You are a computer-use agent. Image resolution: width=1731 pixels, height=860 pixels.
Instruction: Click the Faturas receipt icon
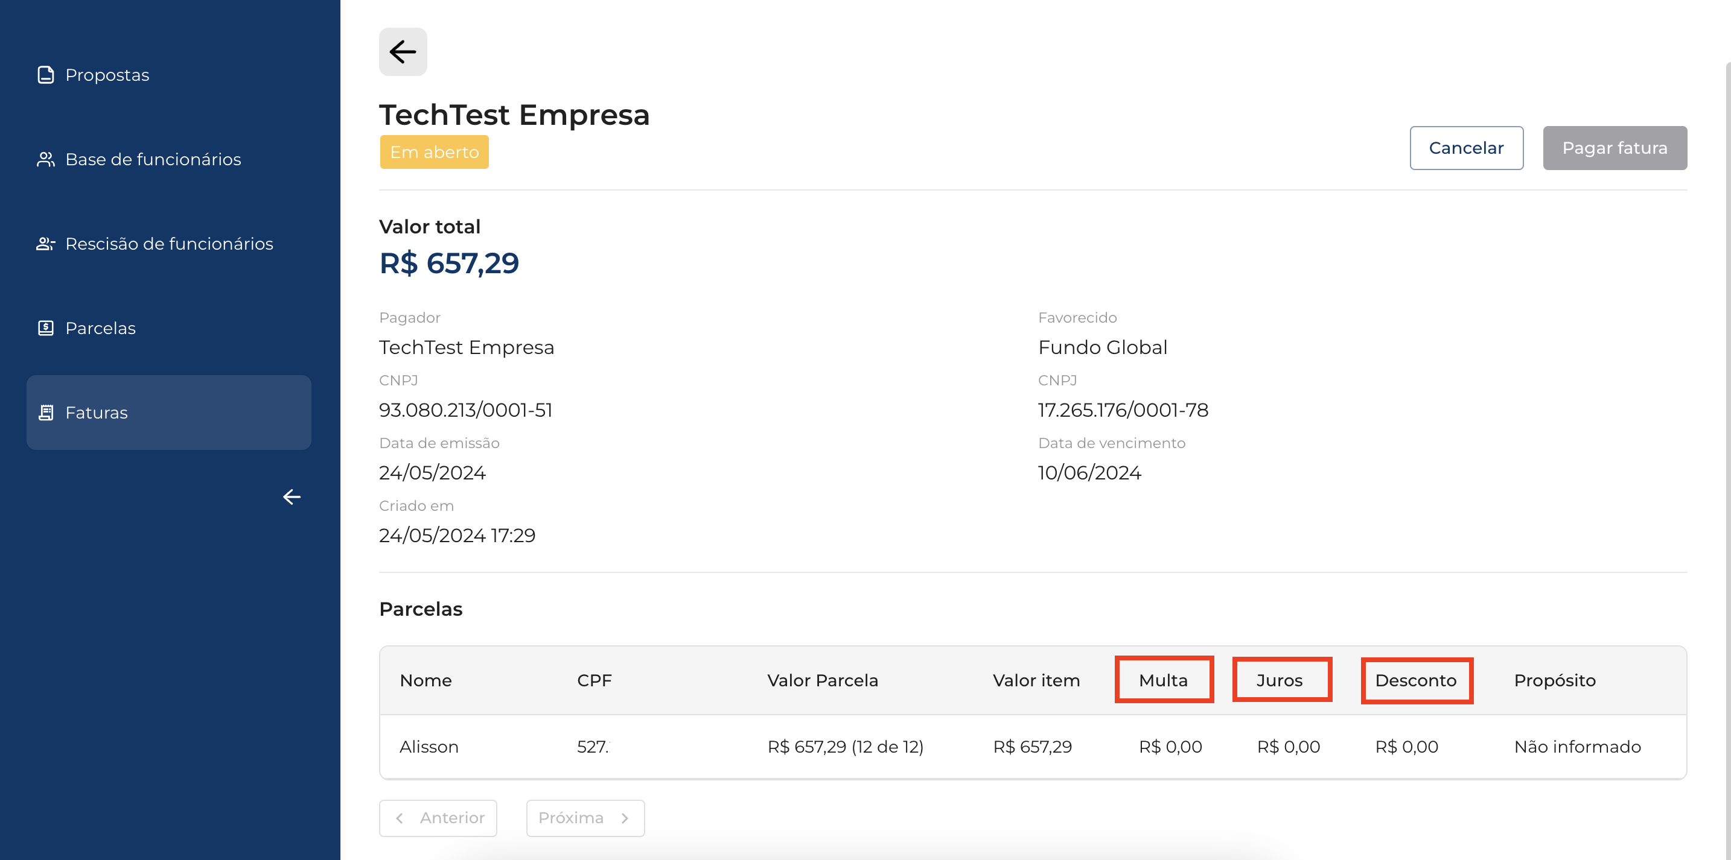point(46,413)
